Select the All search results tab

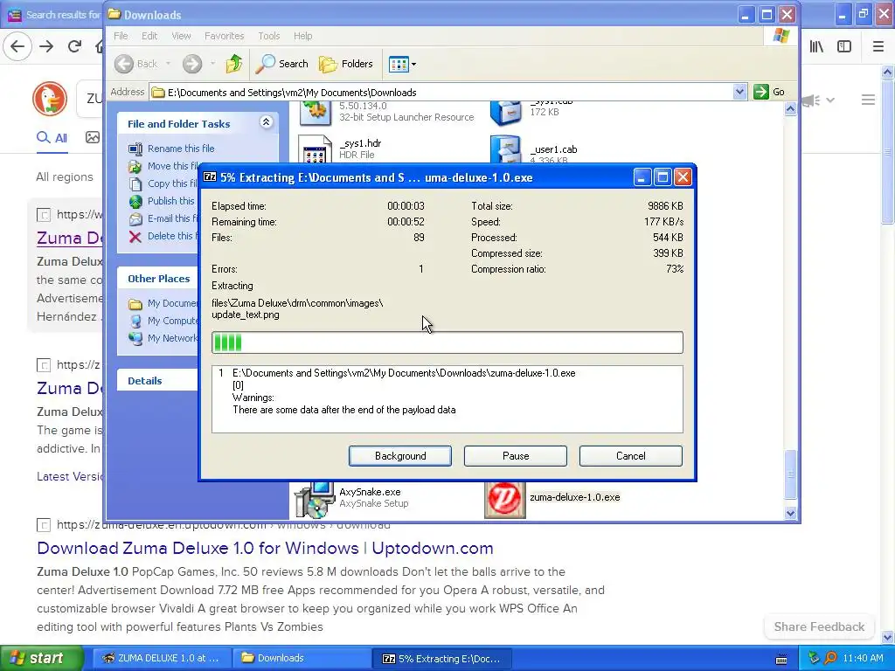(x=52, y=138)
